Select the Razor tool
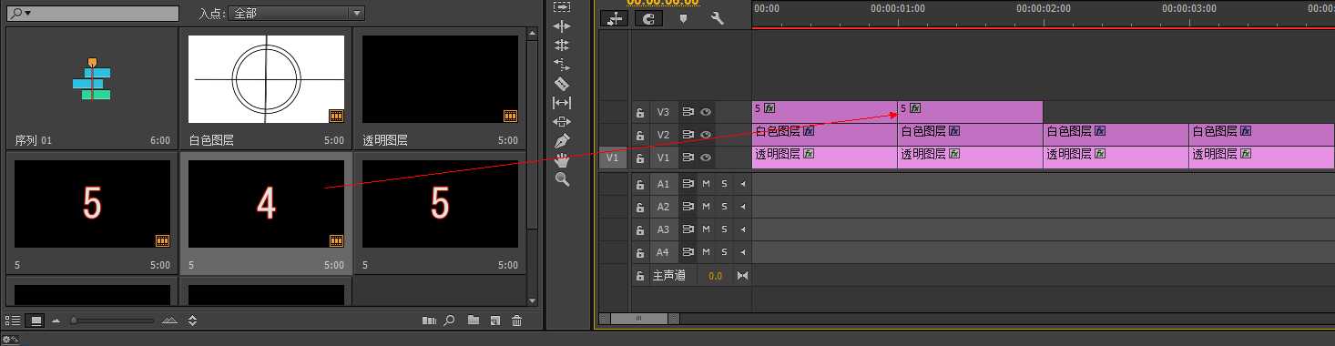 tap(562, 84)
